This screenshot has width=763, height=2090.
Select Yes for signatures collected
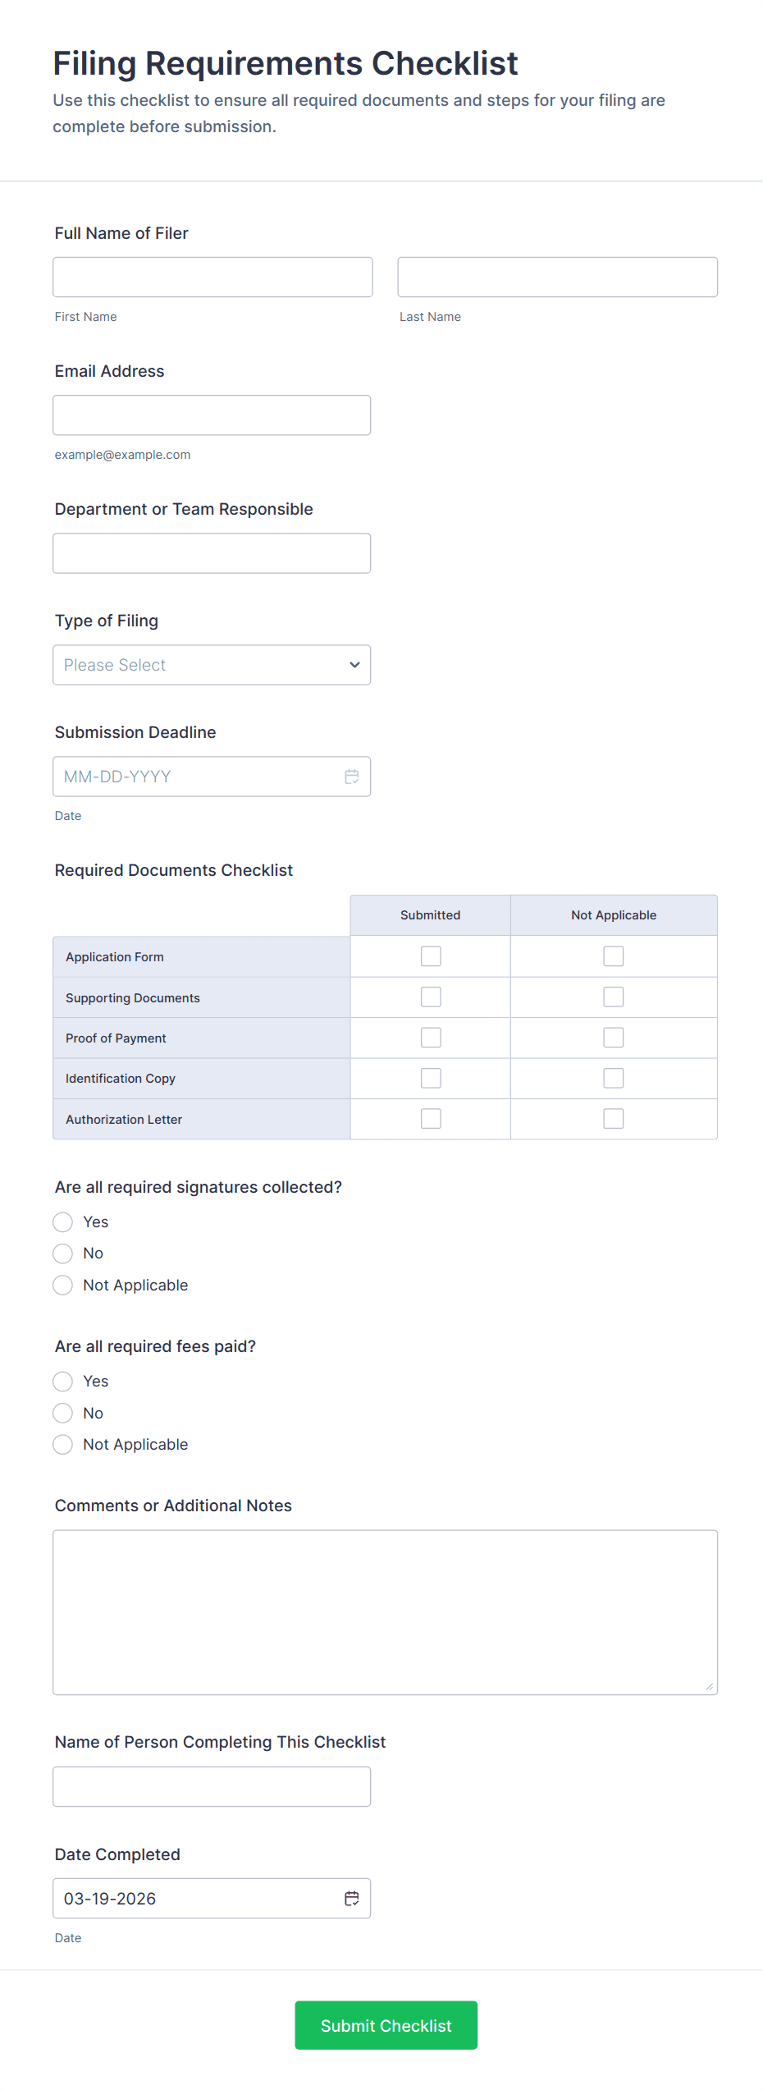click(63, 1222)
